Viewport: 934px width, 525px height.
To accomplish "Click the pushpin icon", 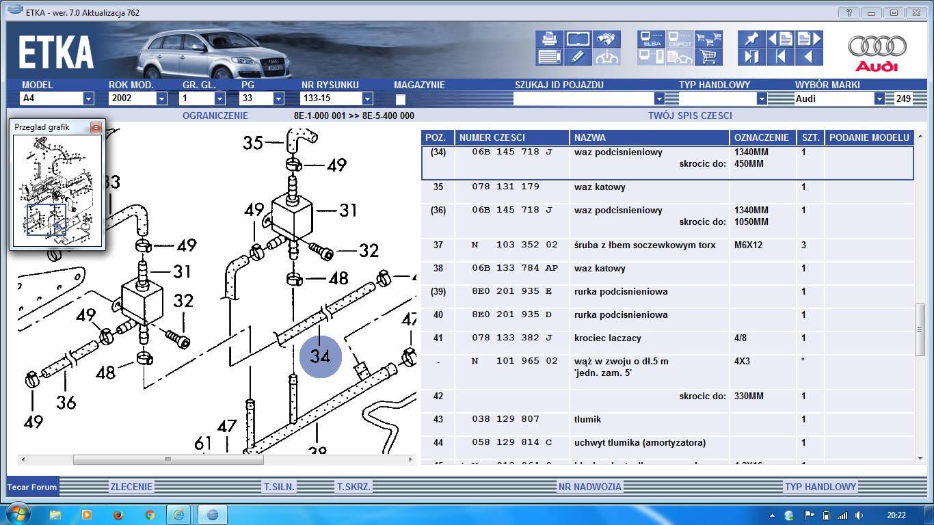I will tap(751, 38).
